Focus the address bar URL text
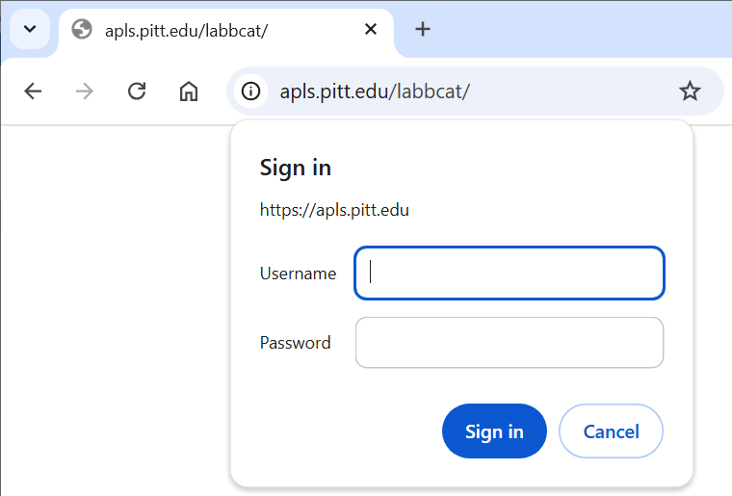 click(375, 91)
